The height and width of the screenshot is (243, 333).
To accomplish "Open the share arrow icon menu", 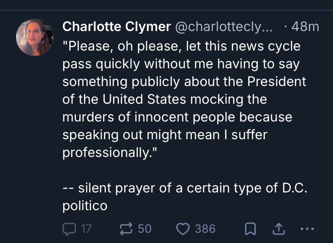I will point(278,229).
